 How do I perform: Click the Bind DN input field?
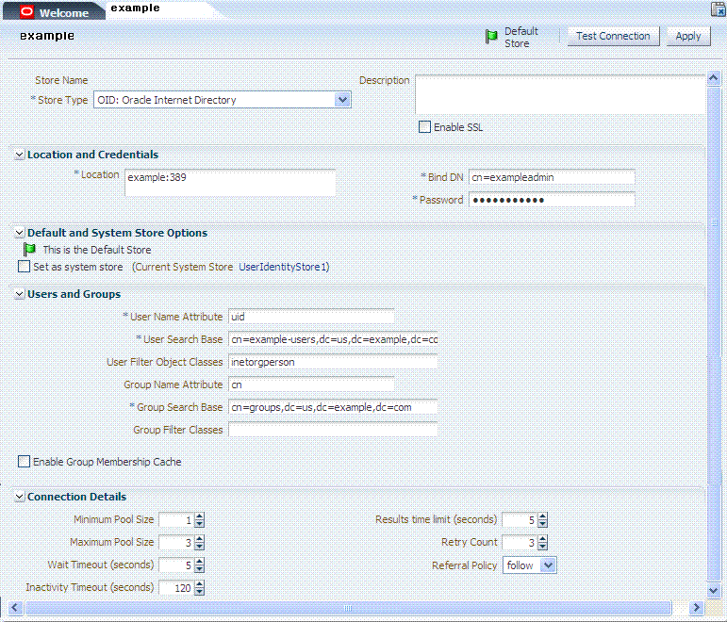click(x=552, y=177)
